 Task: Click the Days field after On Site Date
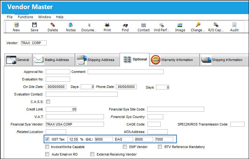click(87, 87)
